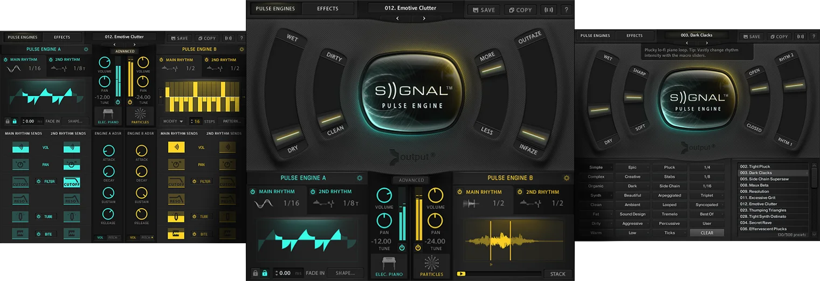Image resolution: width=820 pixels, height=281 pixels.
Task: Toggle yellow Engine B power button beside meters, center window
Action: click(x=418, y=248)
